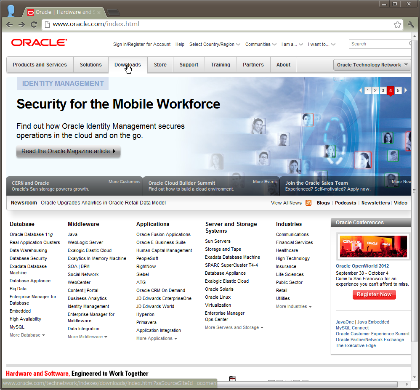420x390 pixels.
Task: Open the Blogs link
Action: [323, 203]
